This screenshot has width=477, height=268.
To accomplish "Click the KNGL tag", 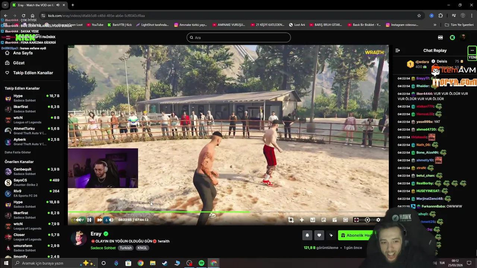I will [142, 248].
